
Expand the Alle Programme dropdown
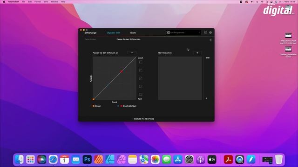click(x=183, y=32)
